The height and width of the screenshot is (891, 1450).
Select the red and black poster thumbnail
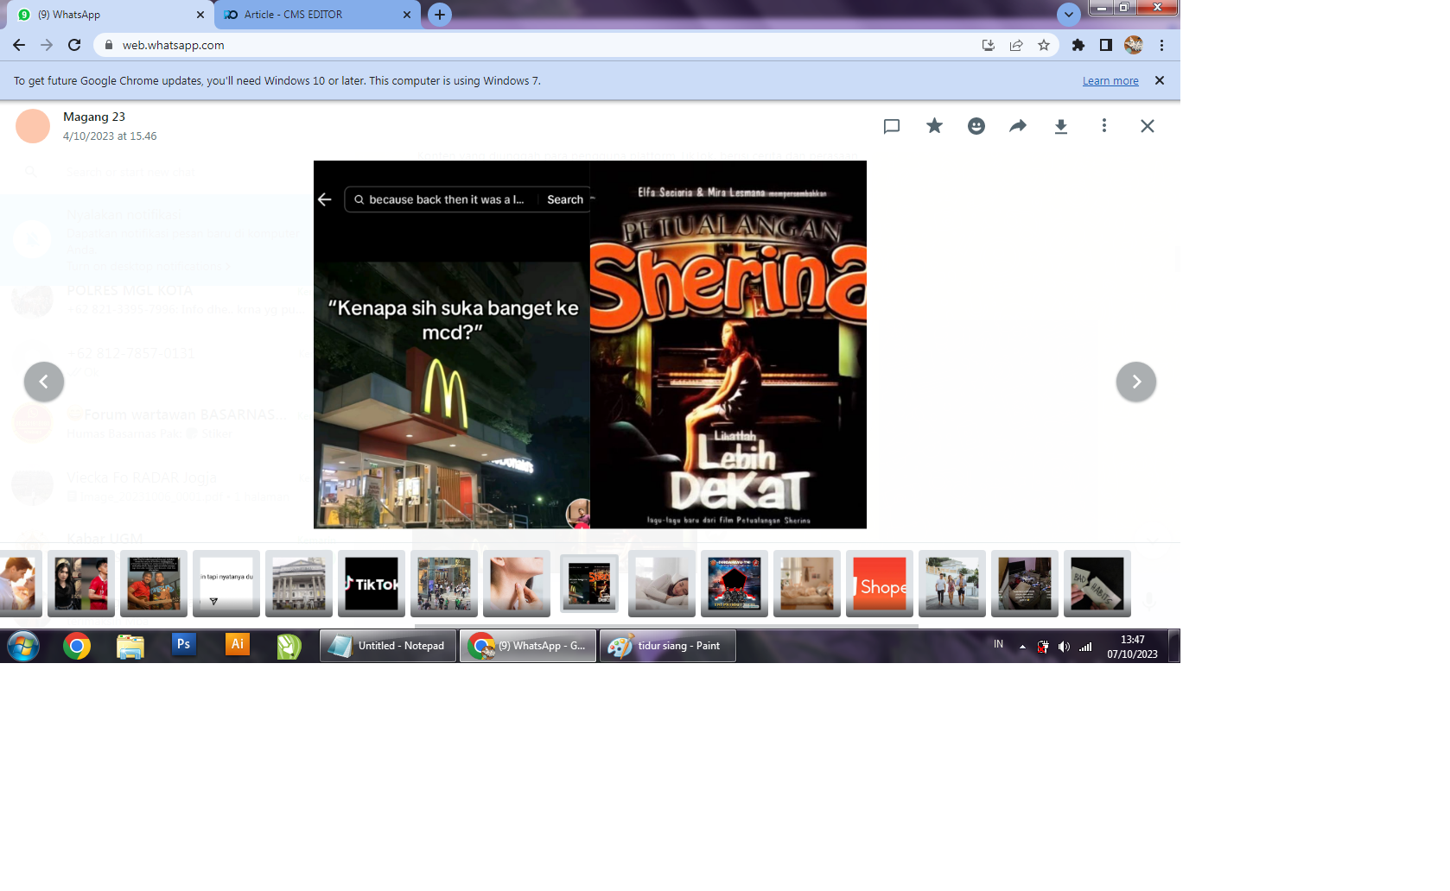coord(735,584)
